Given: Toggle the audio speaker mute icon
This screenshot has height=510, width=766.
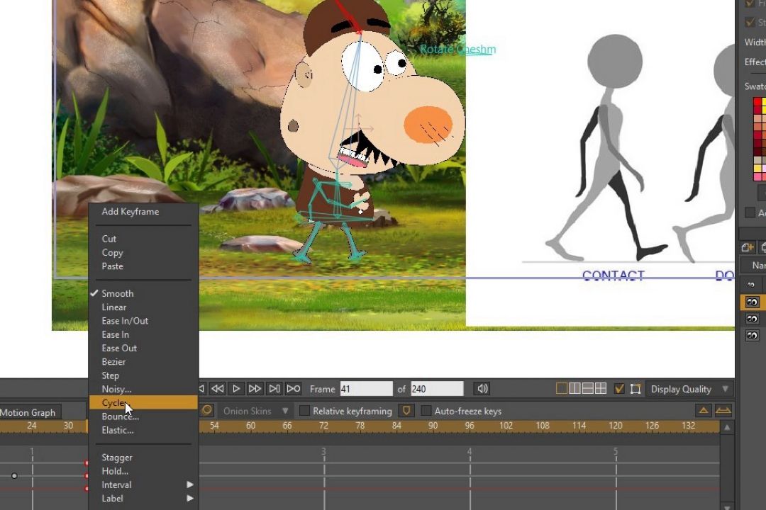Looking at the screenshot, I should click(482, 388).
